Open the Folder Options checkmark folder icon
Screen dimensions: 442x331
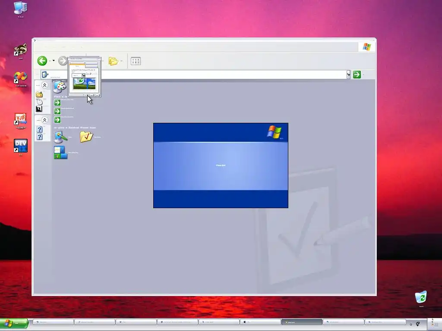tap(86, 137)
